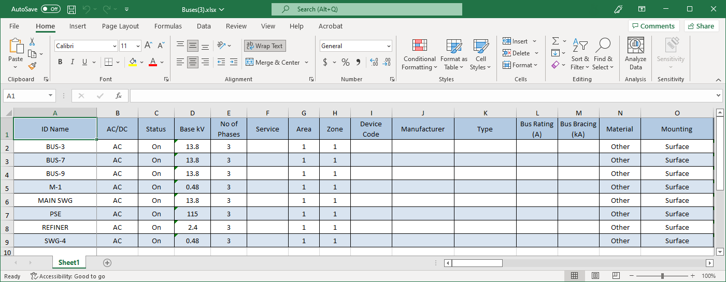
Task: Open the Formulas ribbon tab
Action: 168,26
